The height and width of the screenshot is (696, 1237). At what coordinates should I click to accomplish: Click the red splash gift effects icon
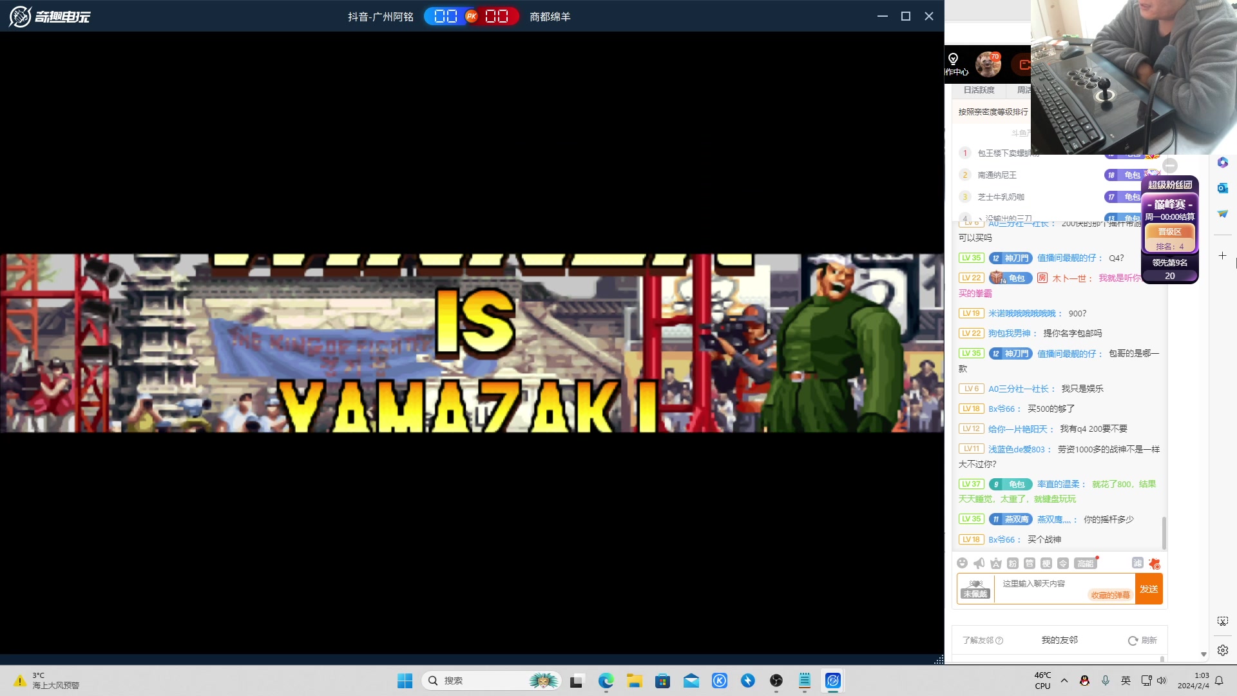pyautogui.click(x=1155, y=563)
